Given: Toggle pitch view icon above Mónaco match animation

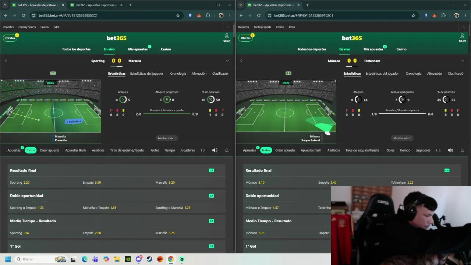Looking at the screenshot, I should (x=288, y=73).
